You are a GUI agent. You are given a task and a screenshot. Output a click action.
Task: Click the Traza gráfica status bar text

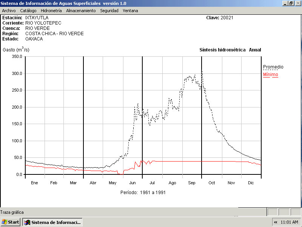(x=12, y=212)
